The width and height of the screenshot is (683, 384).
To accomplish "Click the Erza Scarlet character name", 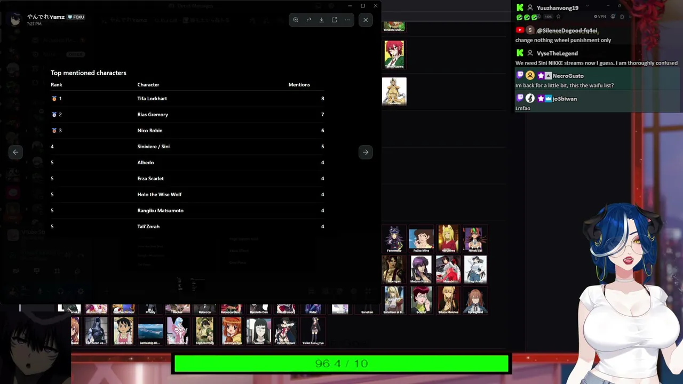I will click(150, 179).
